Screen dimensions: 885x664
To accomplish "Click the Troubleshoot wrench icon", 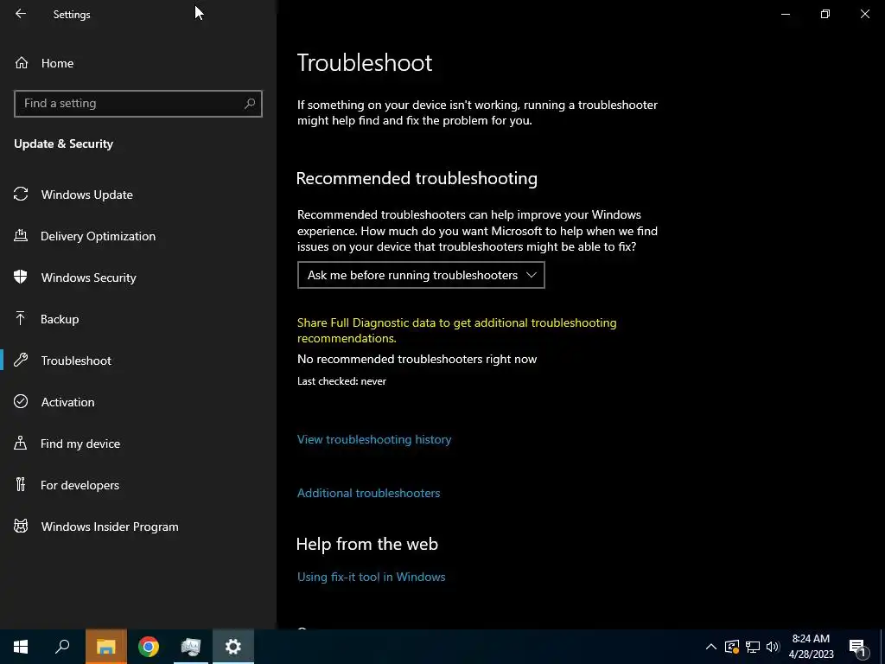I will pos(21,360).
